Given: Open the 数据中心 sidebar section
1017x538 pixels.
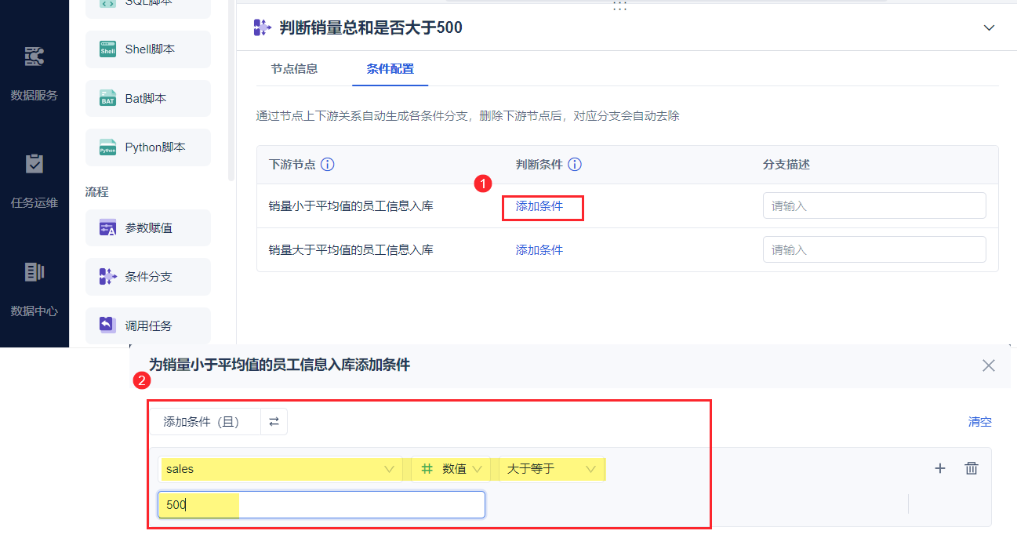Looking at the screenshot, I should click(35, 290).
